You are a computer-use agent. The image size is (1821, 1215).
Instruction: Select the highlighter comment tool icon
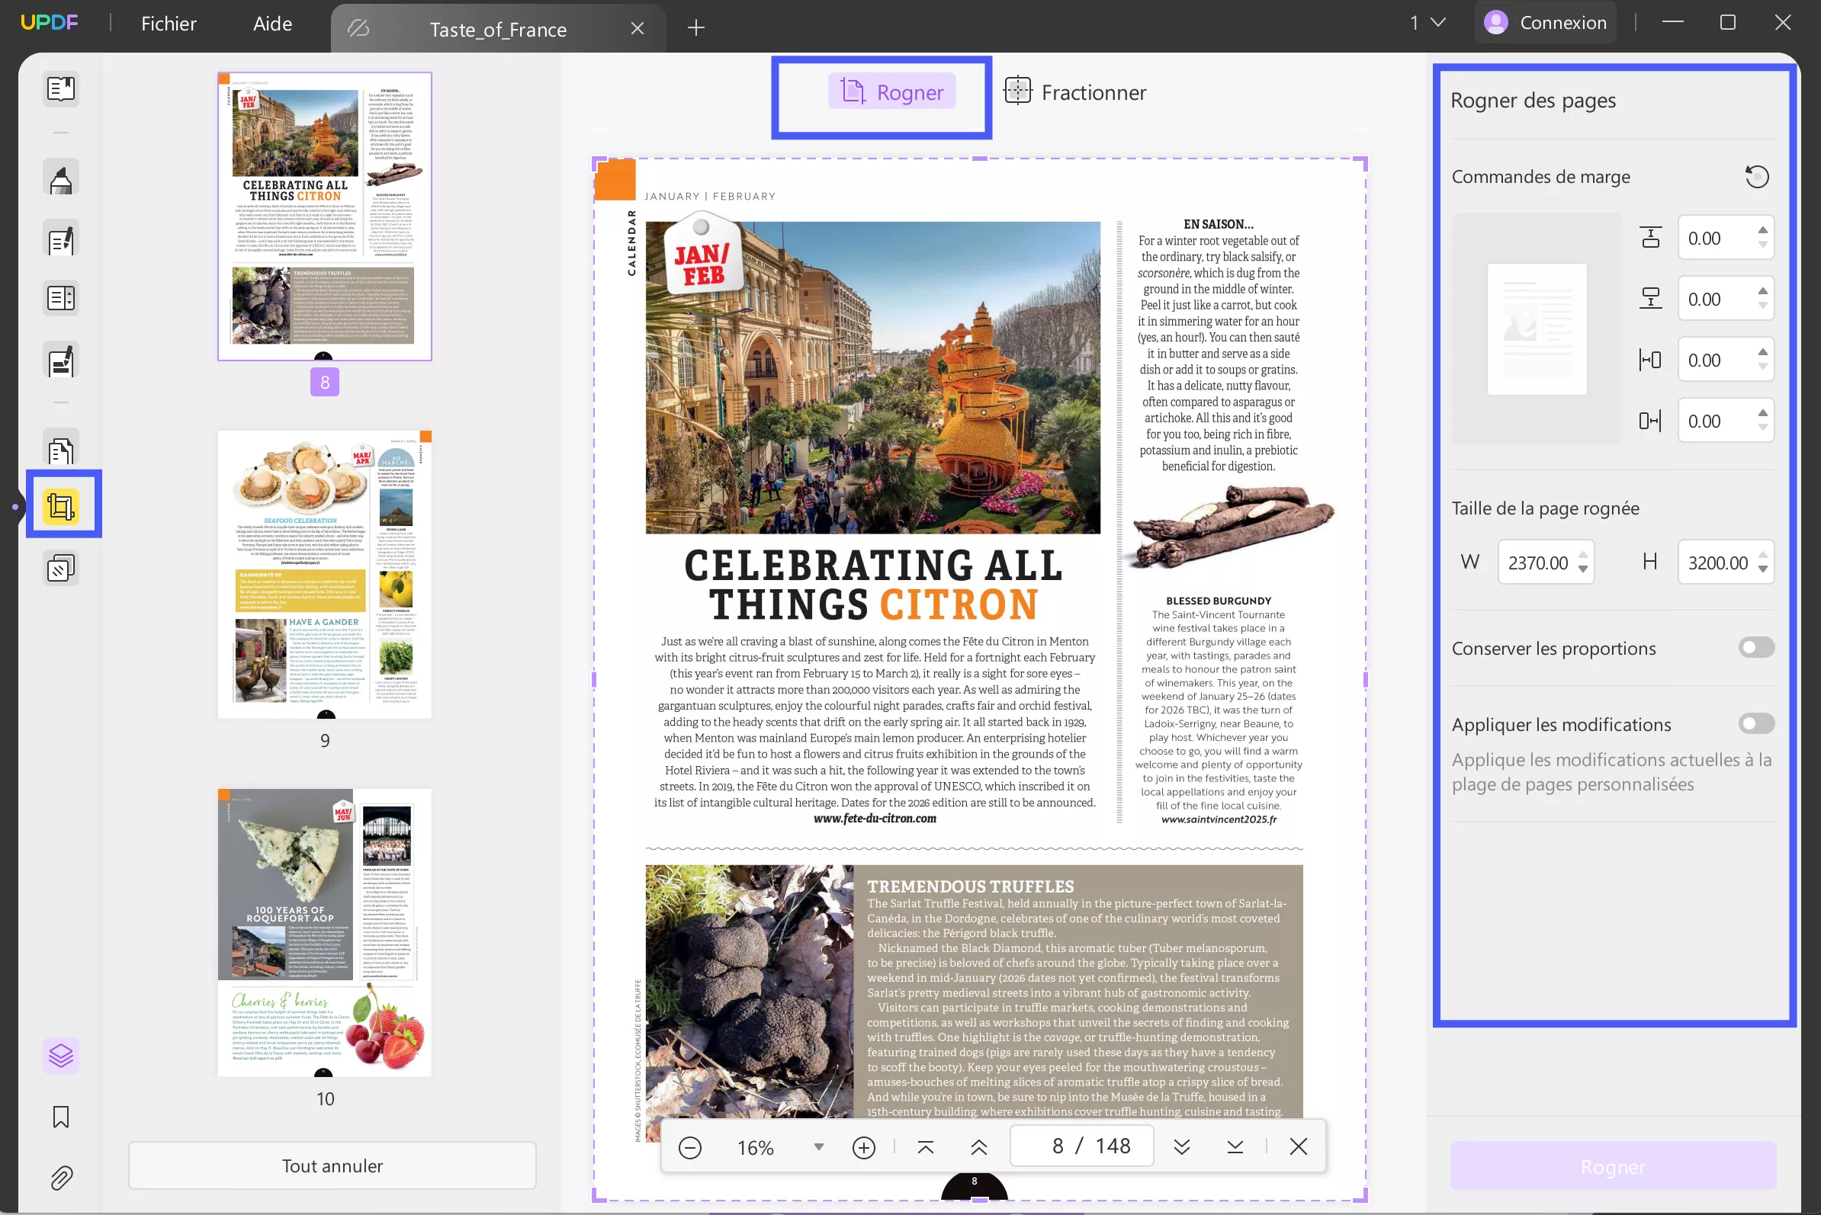tap(60, 180)
